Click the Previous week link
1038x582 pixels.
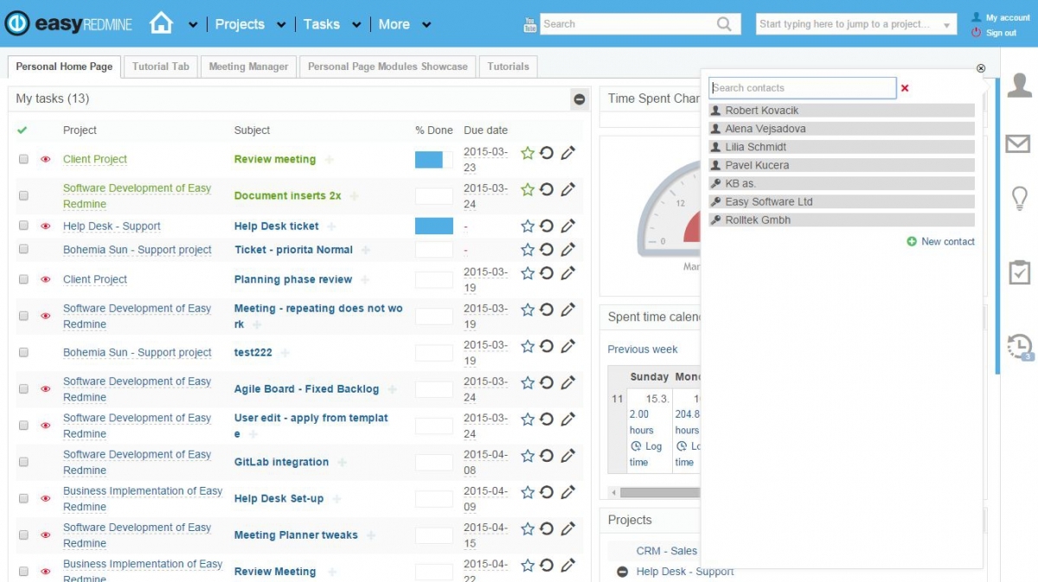coord(643,349)
